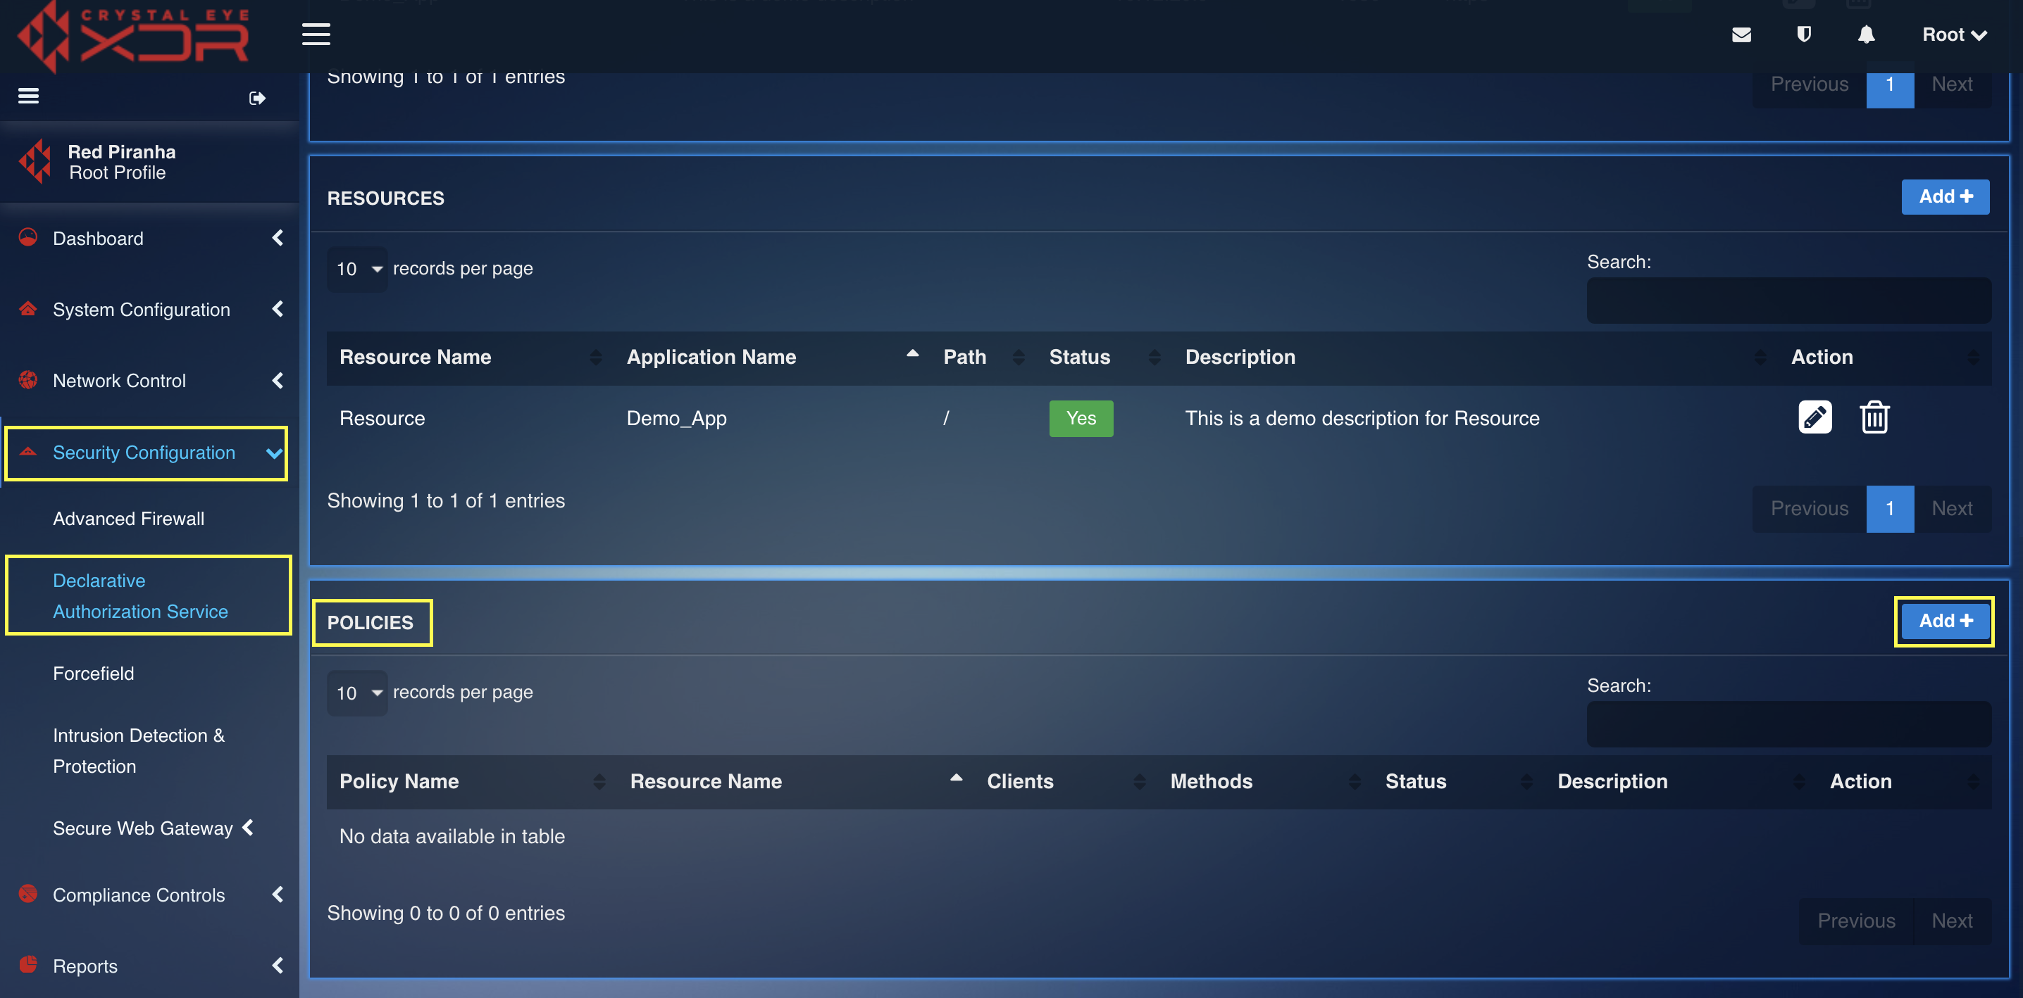The height and width of the screenshot is (998, 2023).
Task: Click the Crystal Eye XDR logo
Action: click(134, 35)
